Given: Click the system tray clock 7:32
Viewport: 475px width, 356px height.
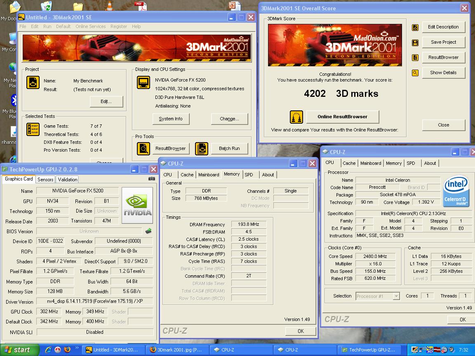Looking at the screenshot, I should (x=463, y=350).
